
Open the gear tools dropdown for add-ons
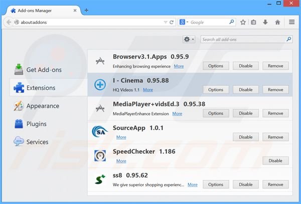[x=189, y=39]
